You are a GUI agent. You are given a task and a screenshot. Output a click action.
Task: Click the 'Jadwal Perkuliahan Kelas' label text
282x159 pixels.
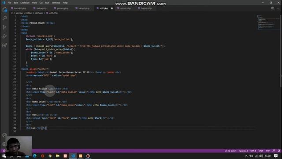70,72
